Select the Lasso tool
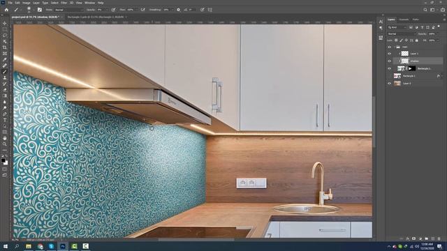 5,36
